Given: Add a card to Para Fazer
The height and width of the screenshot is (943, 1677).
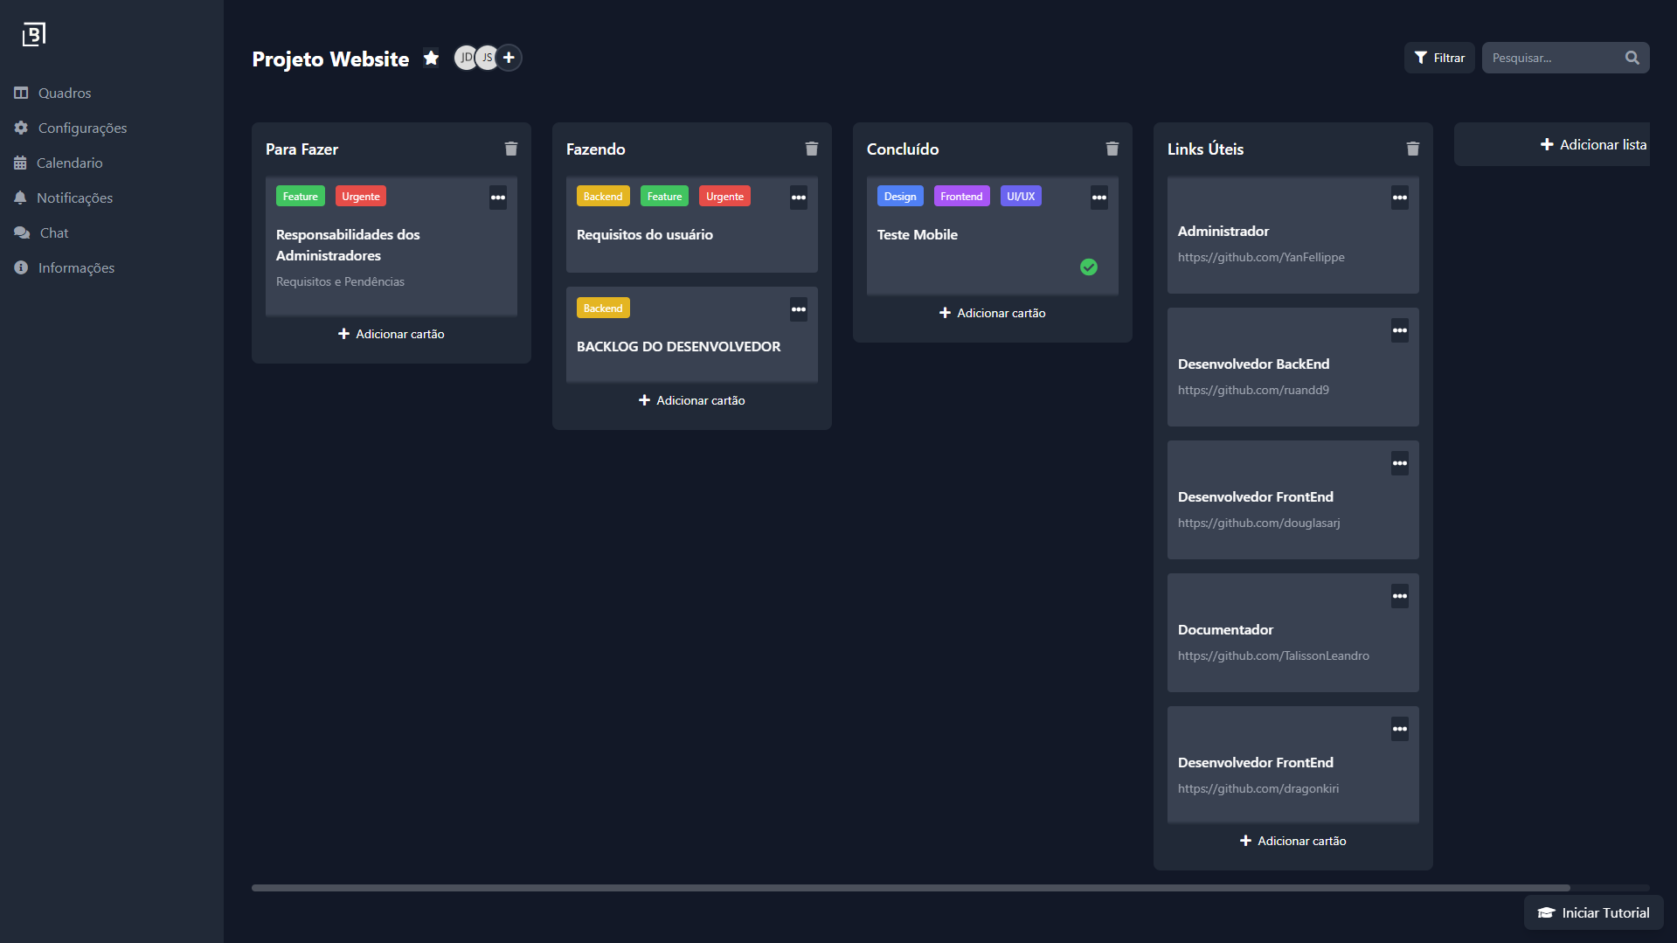Looking at the screenshot, I should [x=392, y=334].
